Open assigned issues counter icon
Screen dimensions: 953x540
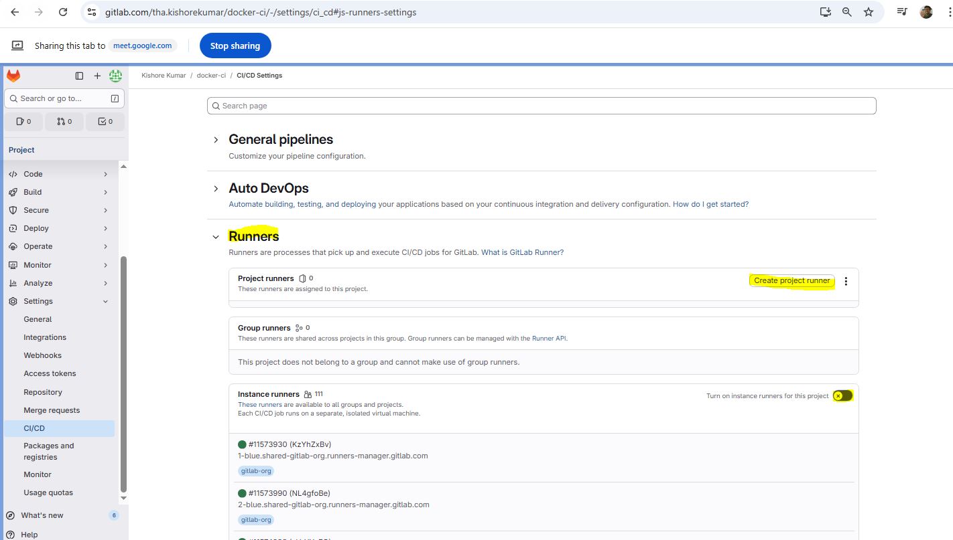23,121
